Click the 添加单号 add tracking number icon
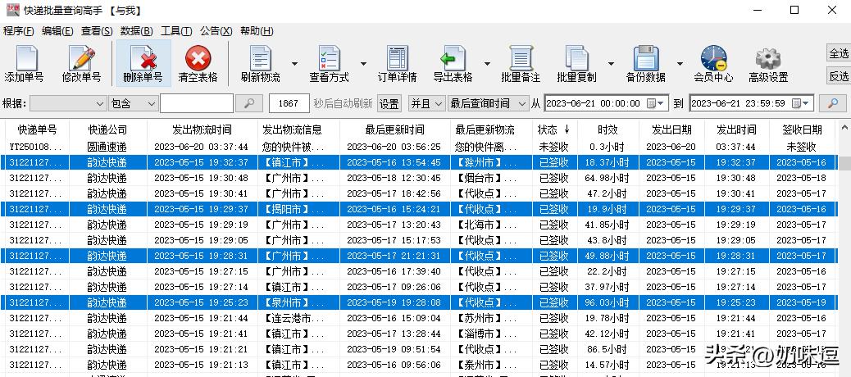Viewport: 851px width, 377px height. coord(25,58)
